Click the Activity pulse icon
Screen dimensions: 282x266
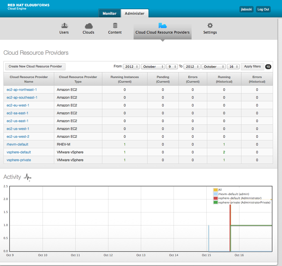point(28,177)
